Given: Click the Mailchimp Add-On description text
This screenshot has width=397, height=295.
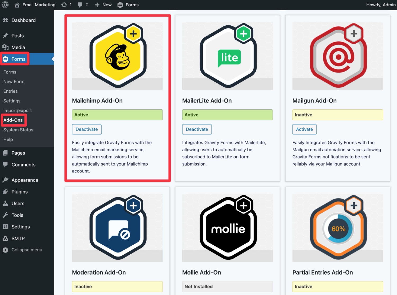Looking at the screenshot, I should 112,157.
